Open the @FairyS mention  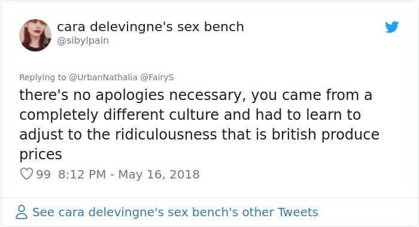(157, 77)
